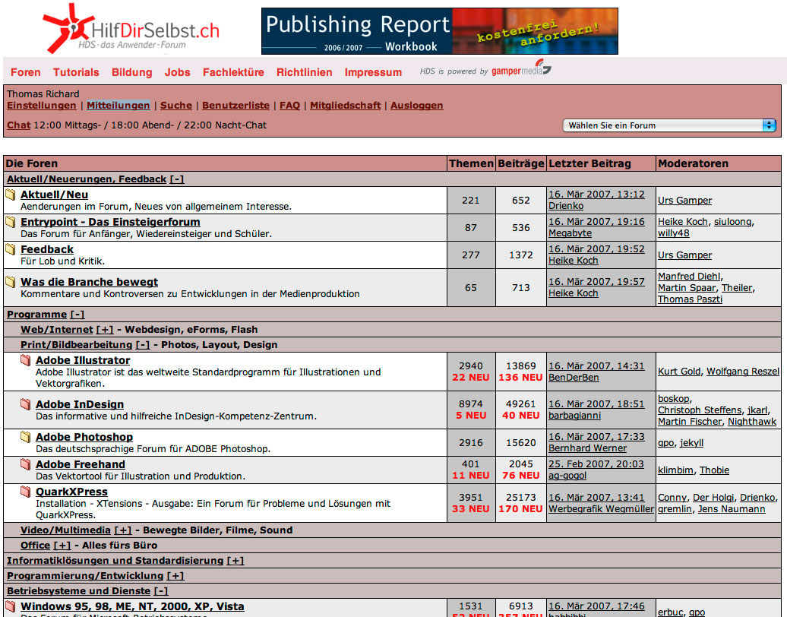This screenshot has width=787, height=617.
Task: Click the Mitgliedschaft link
Action: (346, 106)
